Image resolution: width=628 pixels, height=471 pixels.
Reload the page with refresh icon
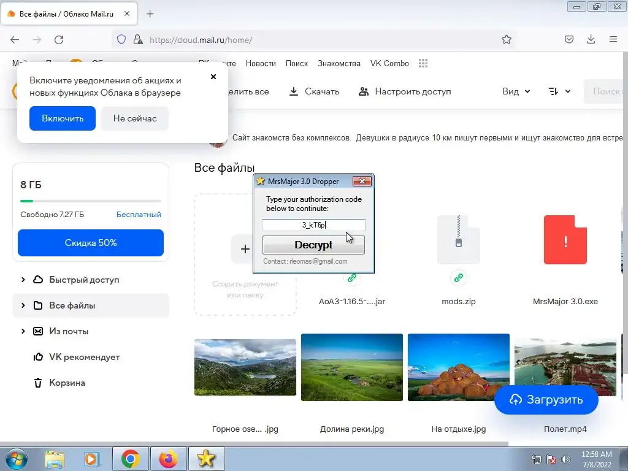(59, 40)
